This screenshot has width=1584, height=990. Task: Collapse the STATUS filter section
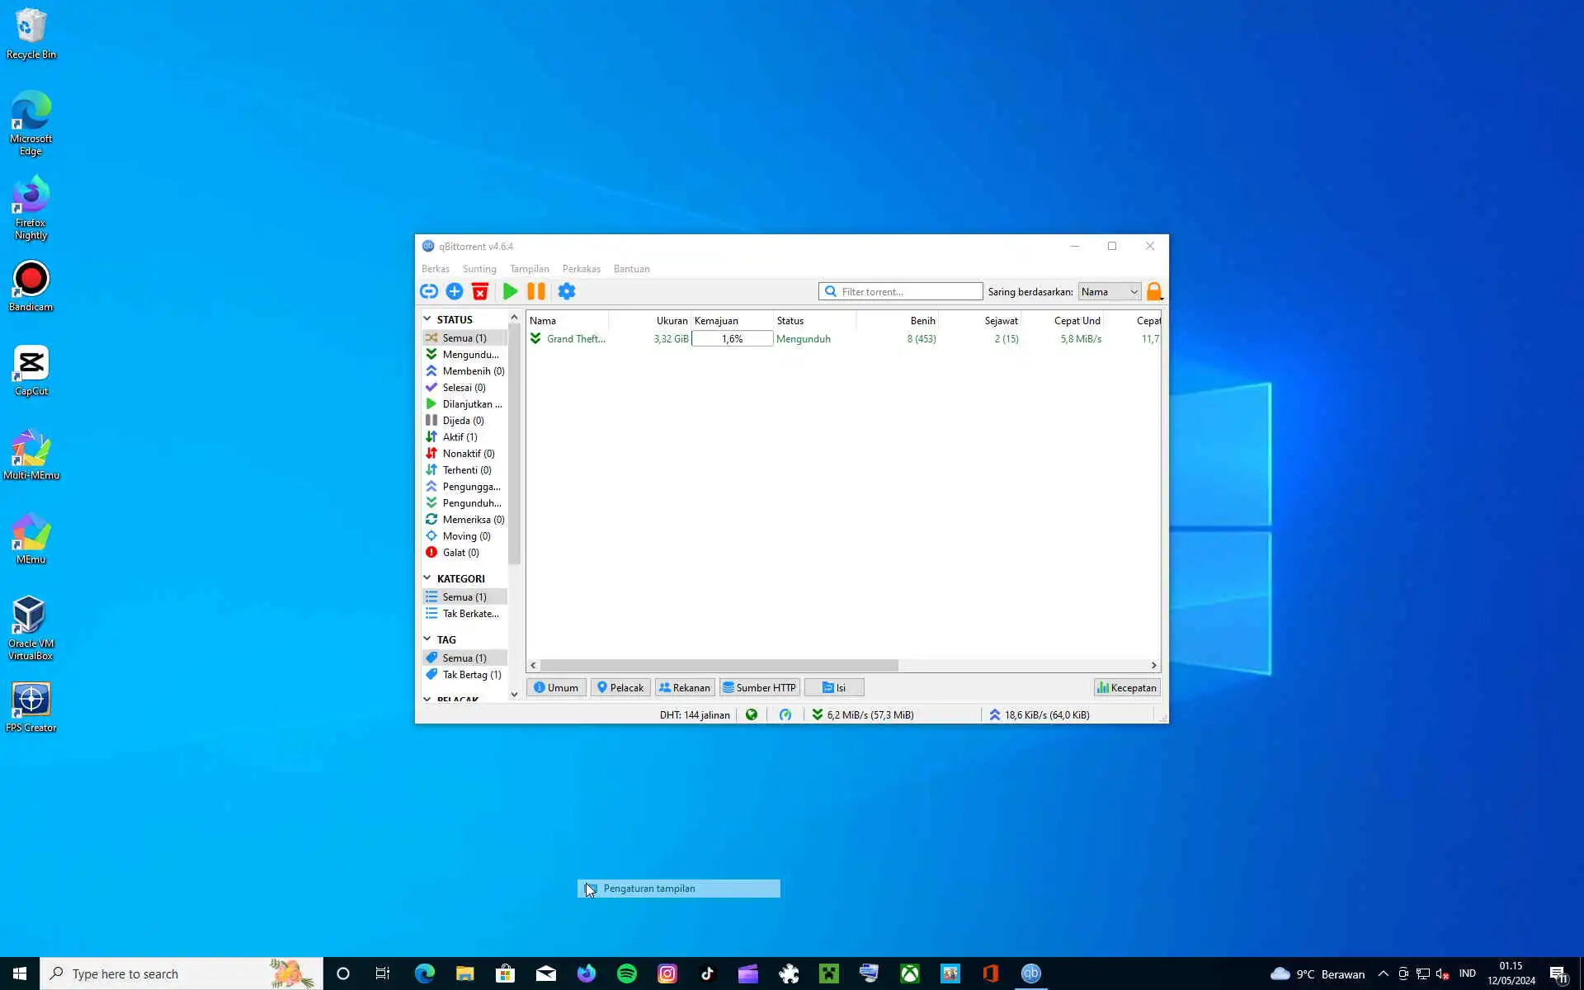pyautogui.click(x=427, y=319)
